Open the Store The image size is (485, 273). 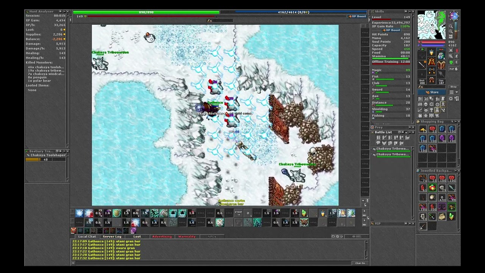pyautogui.click(x=432, y=92)
